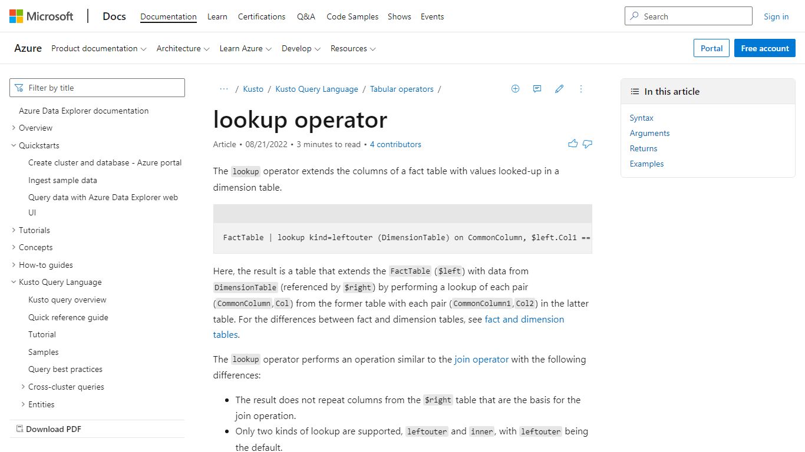Click the lookup code sample block
805x452 pixels.
pos(402,237)
